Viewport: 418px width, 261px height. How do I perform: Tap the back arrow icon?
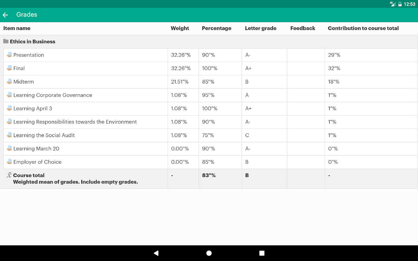tap(5, 15)
